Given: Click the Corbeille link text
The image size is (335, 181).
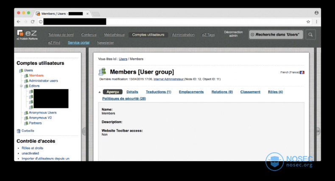Looking at the screenshot, I should [28, 131].
